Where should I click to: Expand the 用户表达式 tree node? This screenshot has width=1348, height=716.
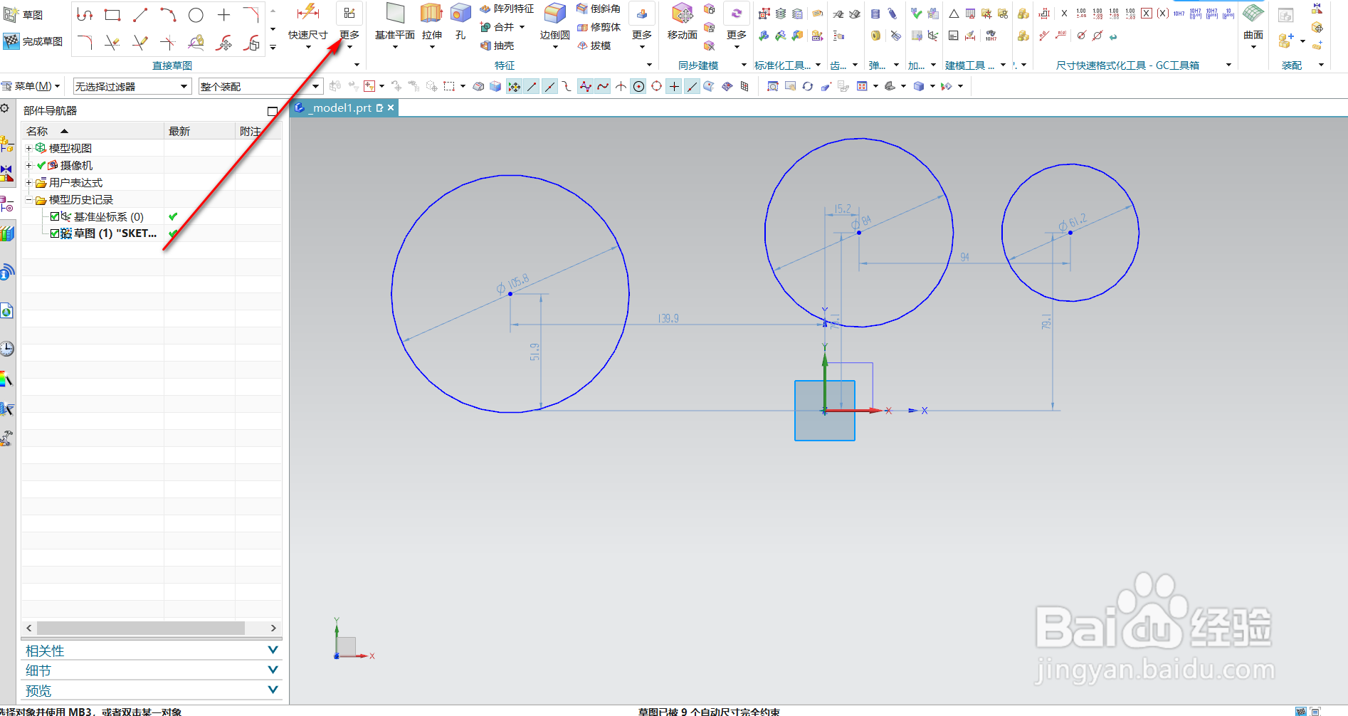pyautogui.click(x=29, y=183)
